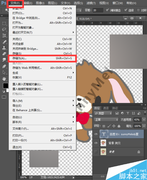Select the Path Selection arrow tool
Image resolution: width=147 pixels, height=180 pixels.
(4, 72)
